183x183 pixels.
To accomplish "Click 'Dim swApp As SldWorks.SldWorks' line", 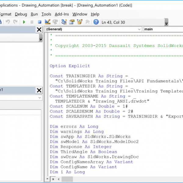I will click(90, 137).
